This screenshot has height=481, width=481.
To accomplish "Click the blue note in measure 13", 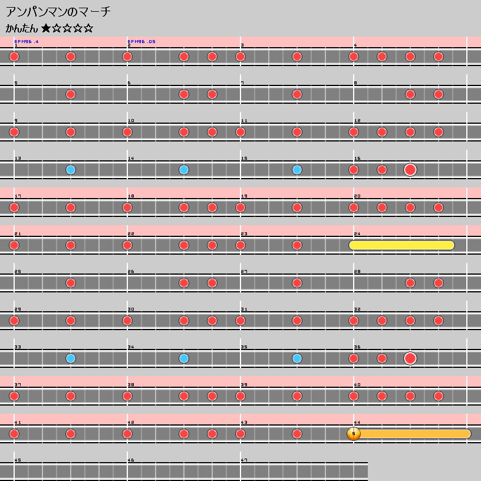I will pyautogui.click(x=71, y=170).
